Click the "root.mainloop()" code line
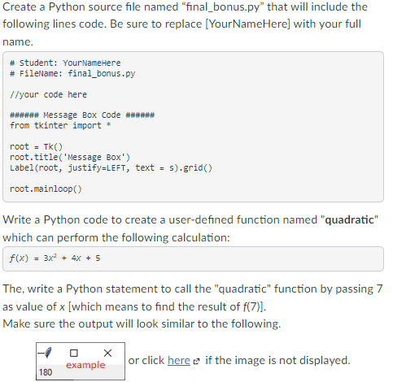The image size is (393, 382). pos(46,189)
